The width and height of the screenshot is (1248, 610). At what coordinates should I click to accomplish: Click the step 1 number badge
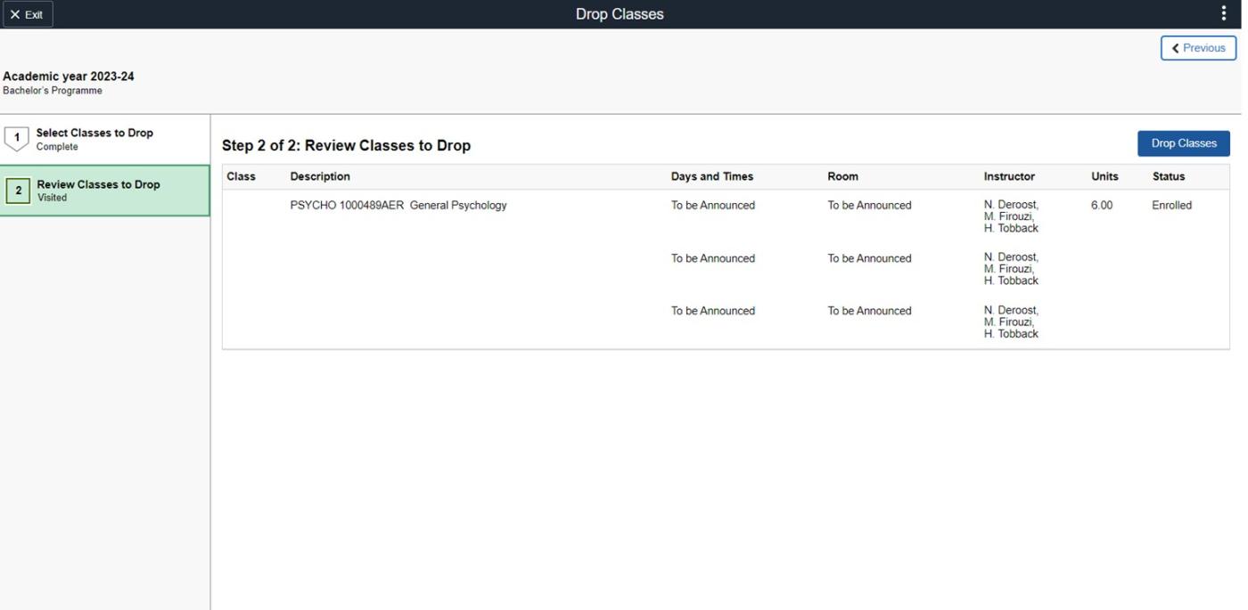17,138
